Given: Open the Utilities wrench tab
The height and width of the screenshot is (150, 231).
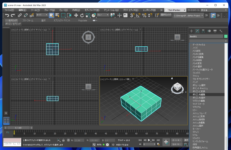Looking at the screenshot, I should coord(221,31).
